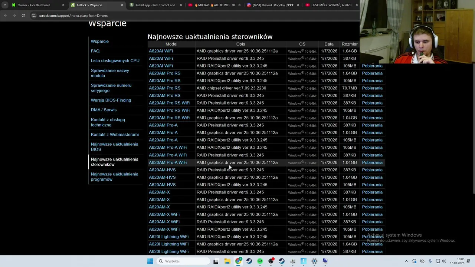
Task: Show hidden system tray icons
Action: click(406, 261)
